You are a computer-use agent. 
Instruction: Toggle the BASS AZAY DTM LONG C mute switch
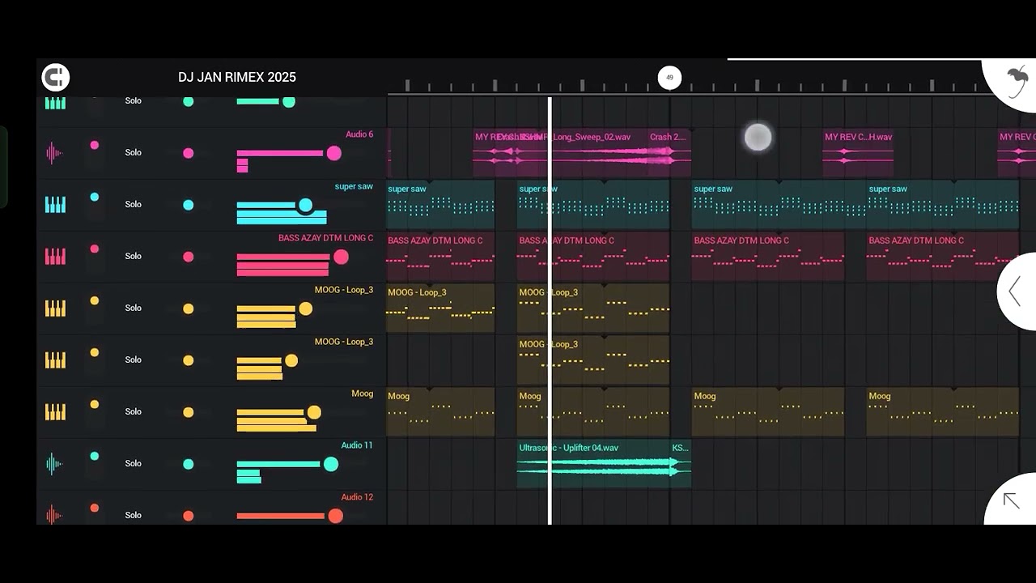coord(95,249)
